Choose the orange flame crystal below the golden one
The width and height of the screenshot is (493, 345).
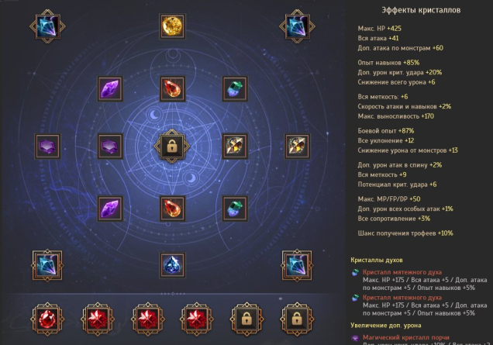pos(172,88)
